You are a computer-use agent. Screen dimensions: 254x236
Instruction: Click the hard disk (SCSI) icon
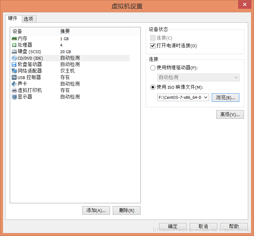tap(14, 52)
